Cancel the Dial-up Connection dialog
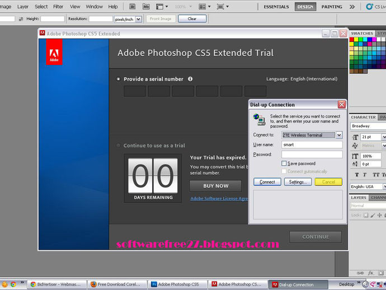The height and width of the screenshot is (290, 386). 328,182
